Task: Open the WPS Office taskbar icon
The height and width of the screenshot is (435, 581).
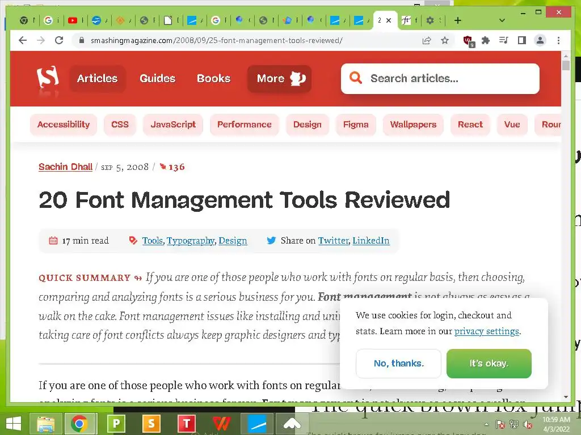Action: tap(221, 424)
